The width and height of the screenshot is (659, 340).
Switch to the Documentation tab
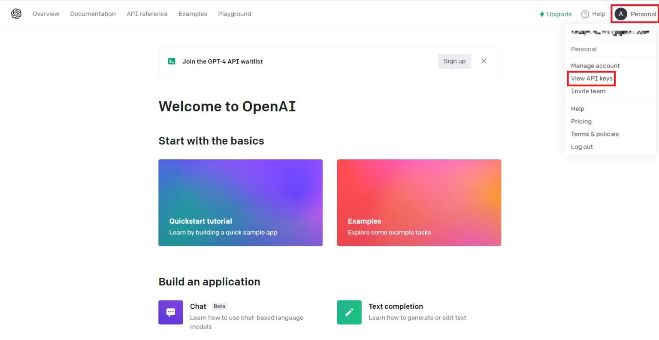tap(93, 14)
